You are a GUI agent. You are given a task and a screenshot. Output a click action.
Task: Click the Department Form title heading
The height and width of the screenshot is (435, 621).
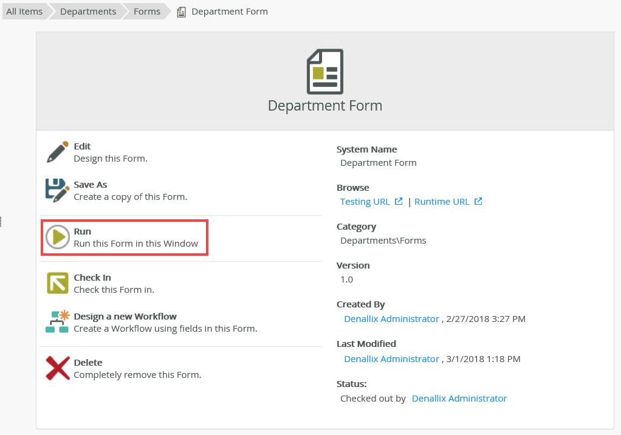pyautogui.click(x=324, y=106)
